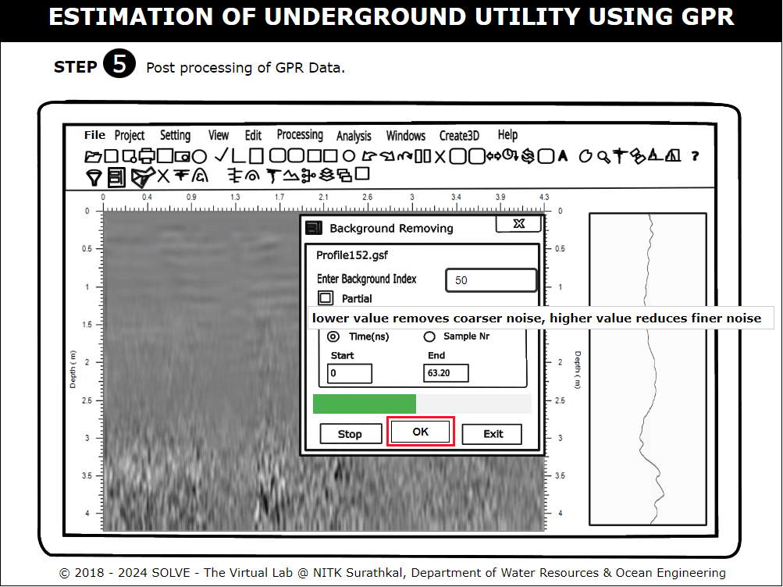Image resolution: width=783 pixels, height=587 pixels.
Task: Click the two vertical bars icon
Action: (423, 156)
